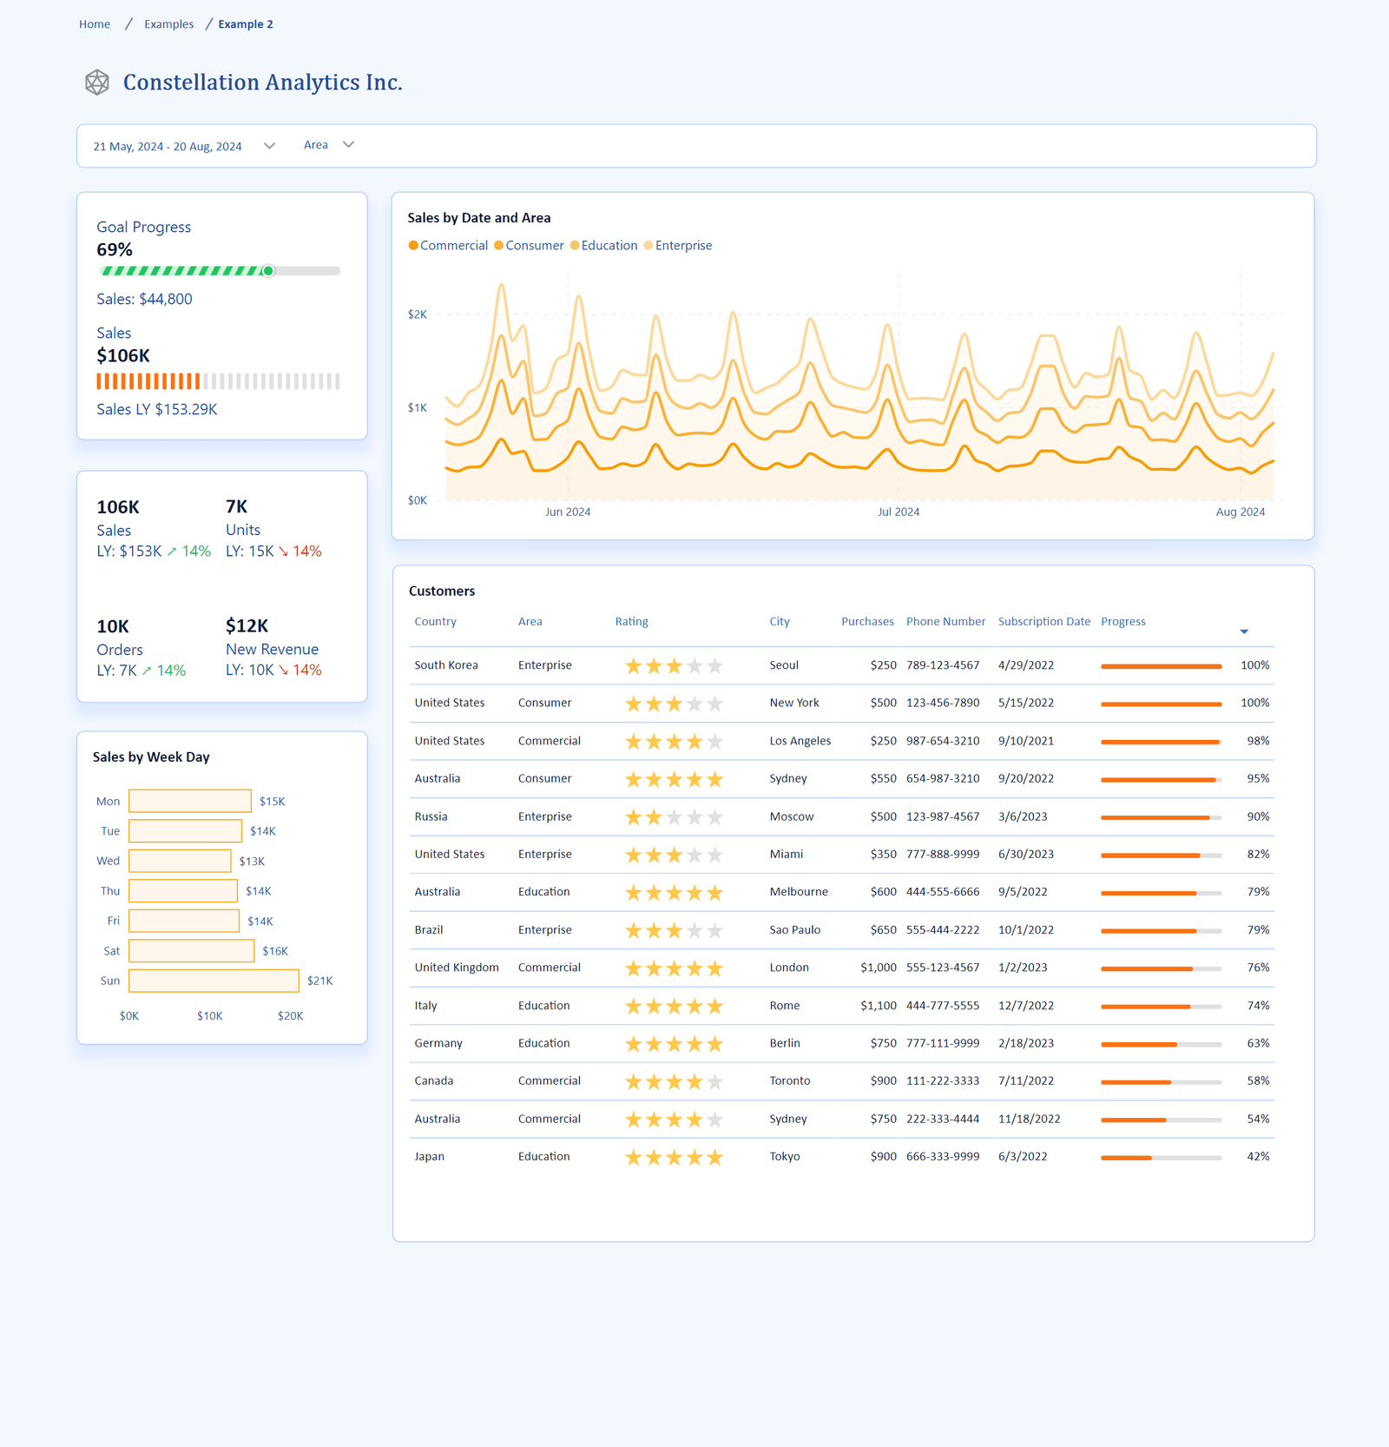Click the Sunday bar in Sales by Week Day
The image size is (1389, 1447).
(213, 980)
